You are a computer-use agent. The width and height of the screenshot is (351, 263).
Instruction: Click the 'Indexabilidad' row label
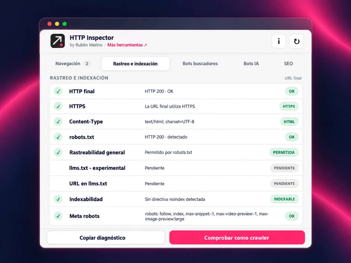(86, 199)
